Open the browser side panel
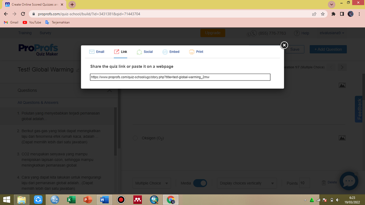 [342, 14]
